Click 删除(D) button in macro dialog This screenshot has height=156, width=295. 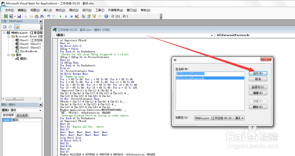tap(258, 107)
